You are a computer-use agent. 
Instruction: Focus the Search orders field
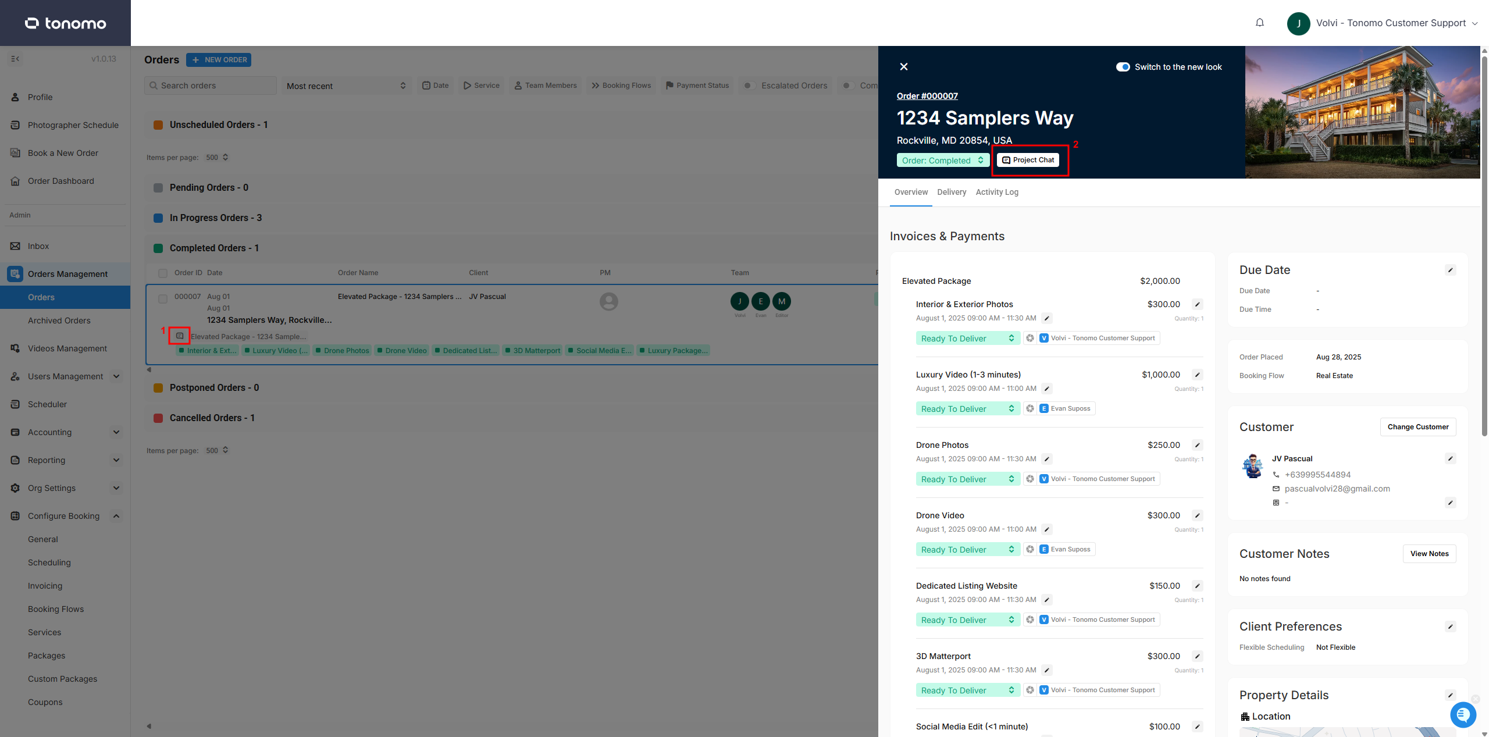tap(211, 86)
